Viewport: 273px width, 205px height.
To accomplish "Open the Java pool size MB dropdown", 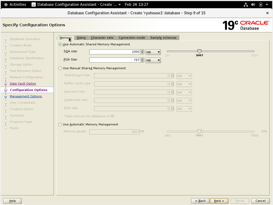I will (184, 93).
